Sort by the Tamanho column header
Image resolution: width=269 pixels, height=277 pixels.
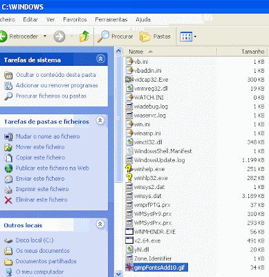click(242, 52)
